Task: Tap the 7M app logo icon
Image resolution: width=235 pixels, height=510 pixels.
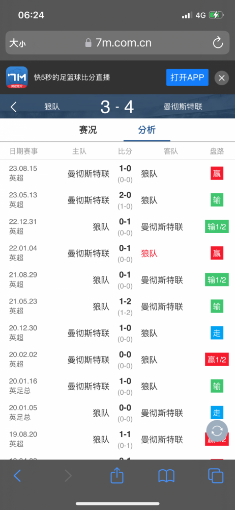Action: (17, 78)
